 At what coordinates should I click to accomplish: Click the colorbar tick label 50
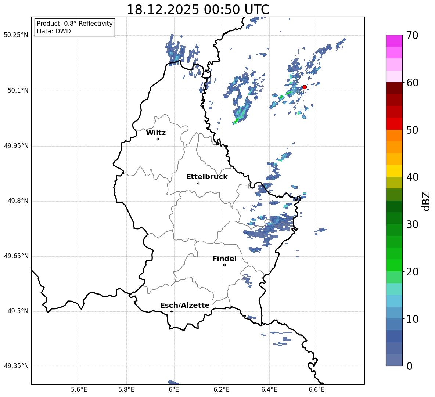coord(412,130)
